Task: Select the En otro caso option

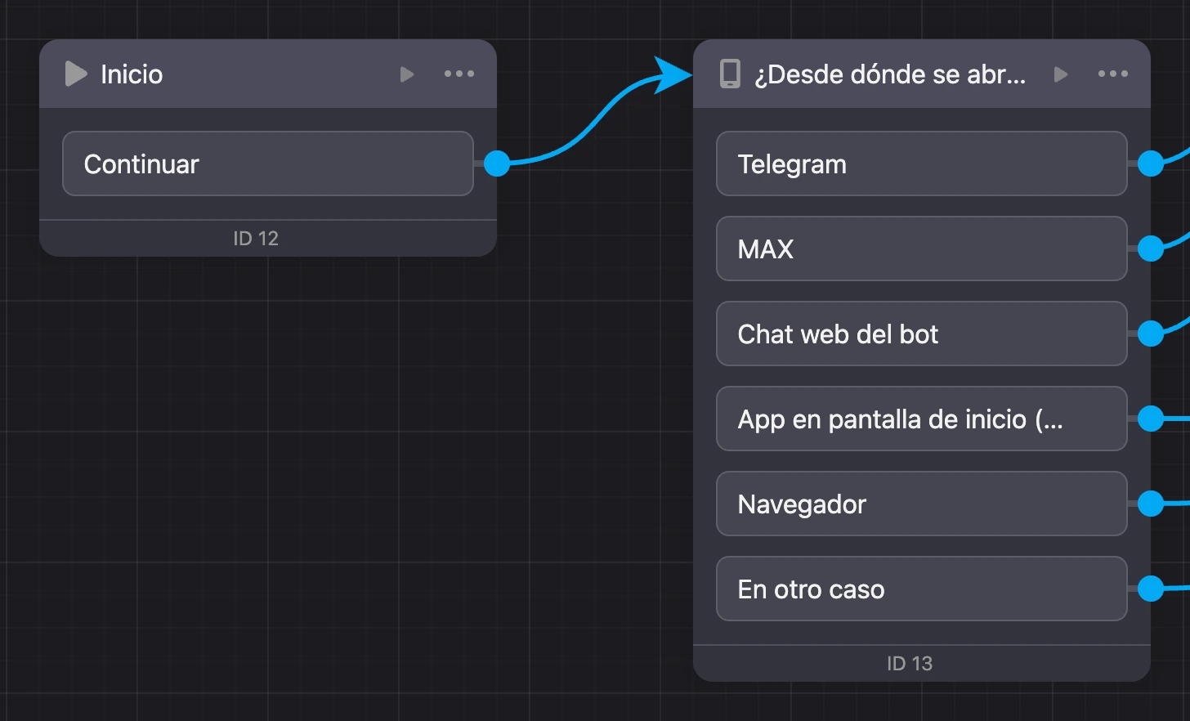Action: click(922, 589)
